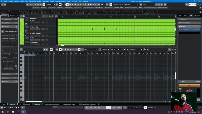Image resolution: width=202 pixels, height=114 pixels.
Task: Toggle Snap on in main toolbar
Action: click(x=111, y=4)
